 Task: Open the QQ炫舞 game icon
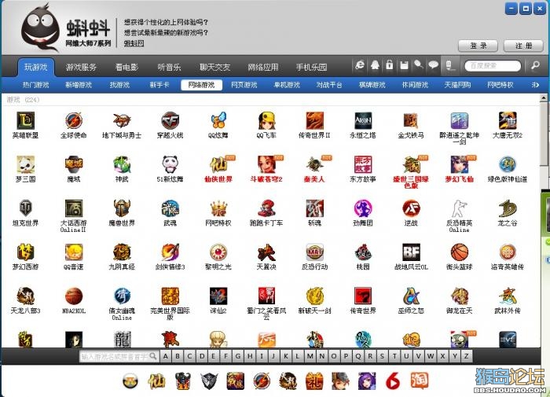pos(218,120)
